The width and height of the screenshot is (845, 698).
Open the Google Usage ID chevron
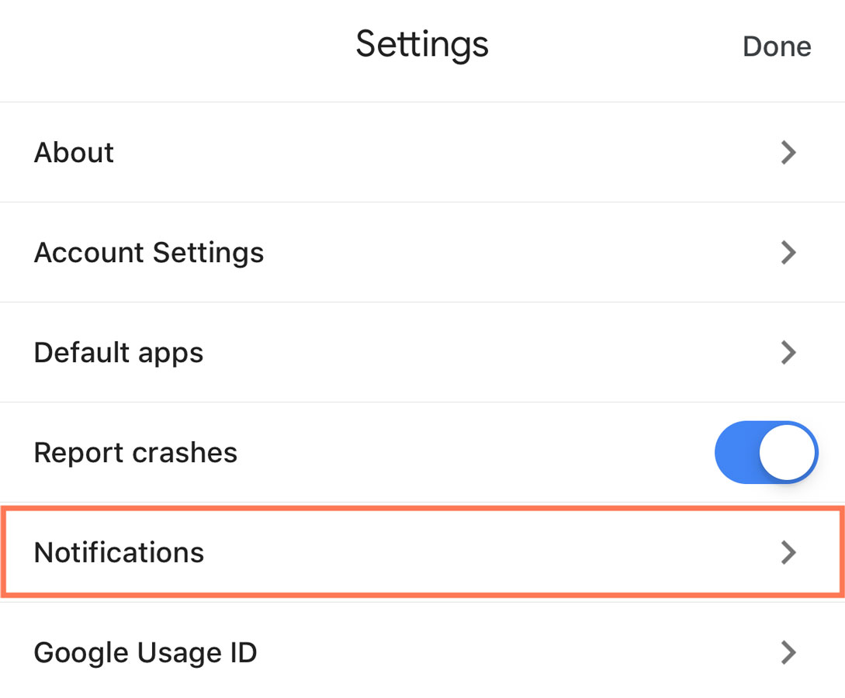coord(788,652)
